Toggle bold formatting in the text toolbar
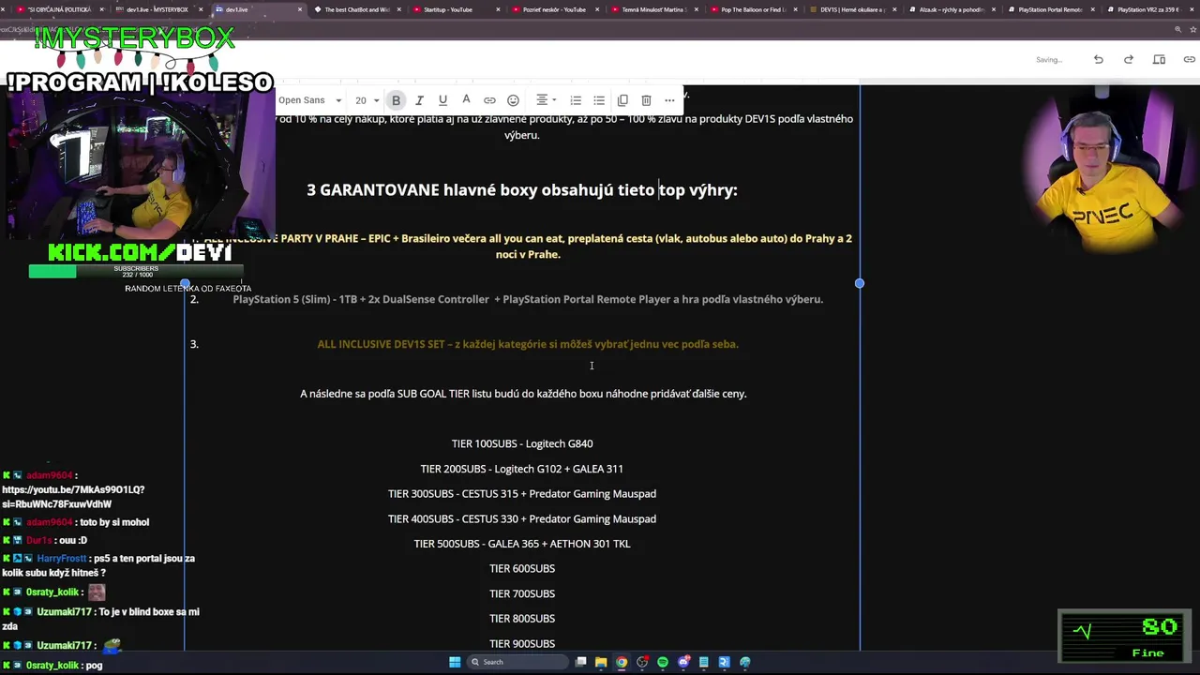 coord(396,100)
